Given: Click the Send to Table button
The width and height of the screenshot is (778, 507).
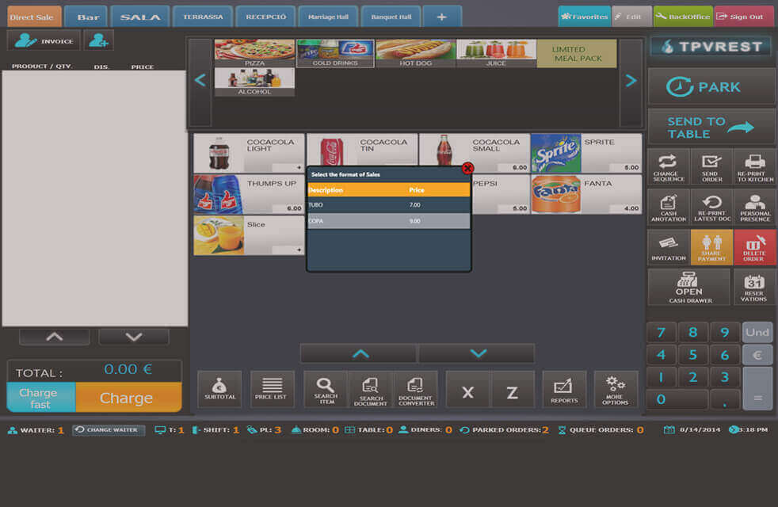Looking at the screenshot, I should tap(711, 127).
